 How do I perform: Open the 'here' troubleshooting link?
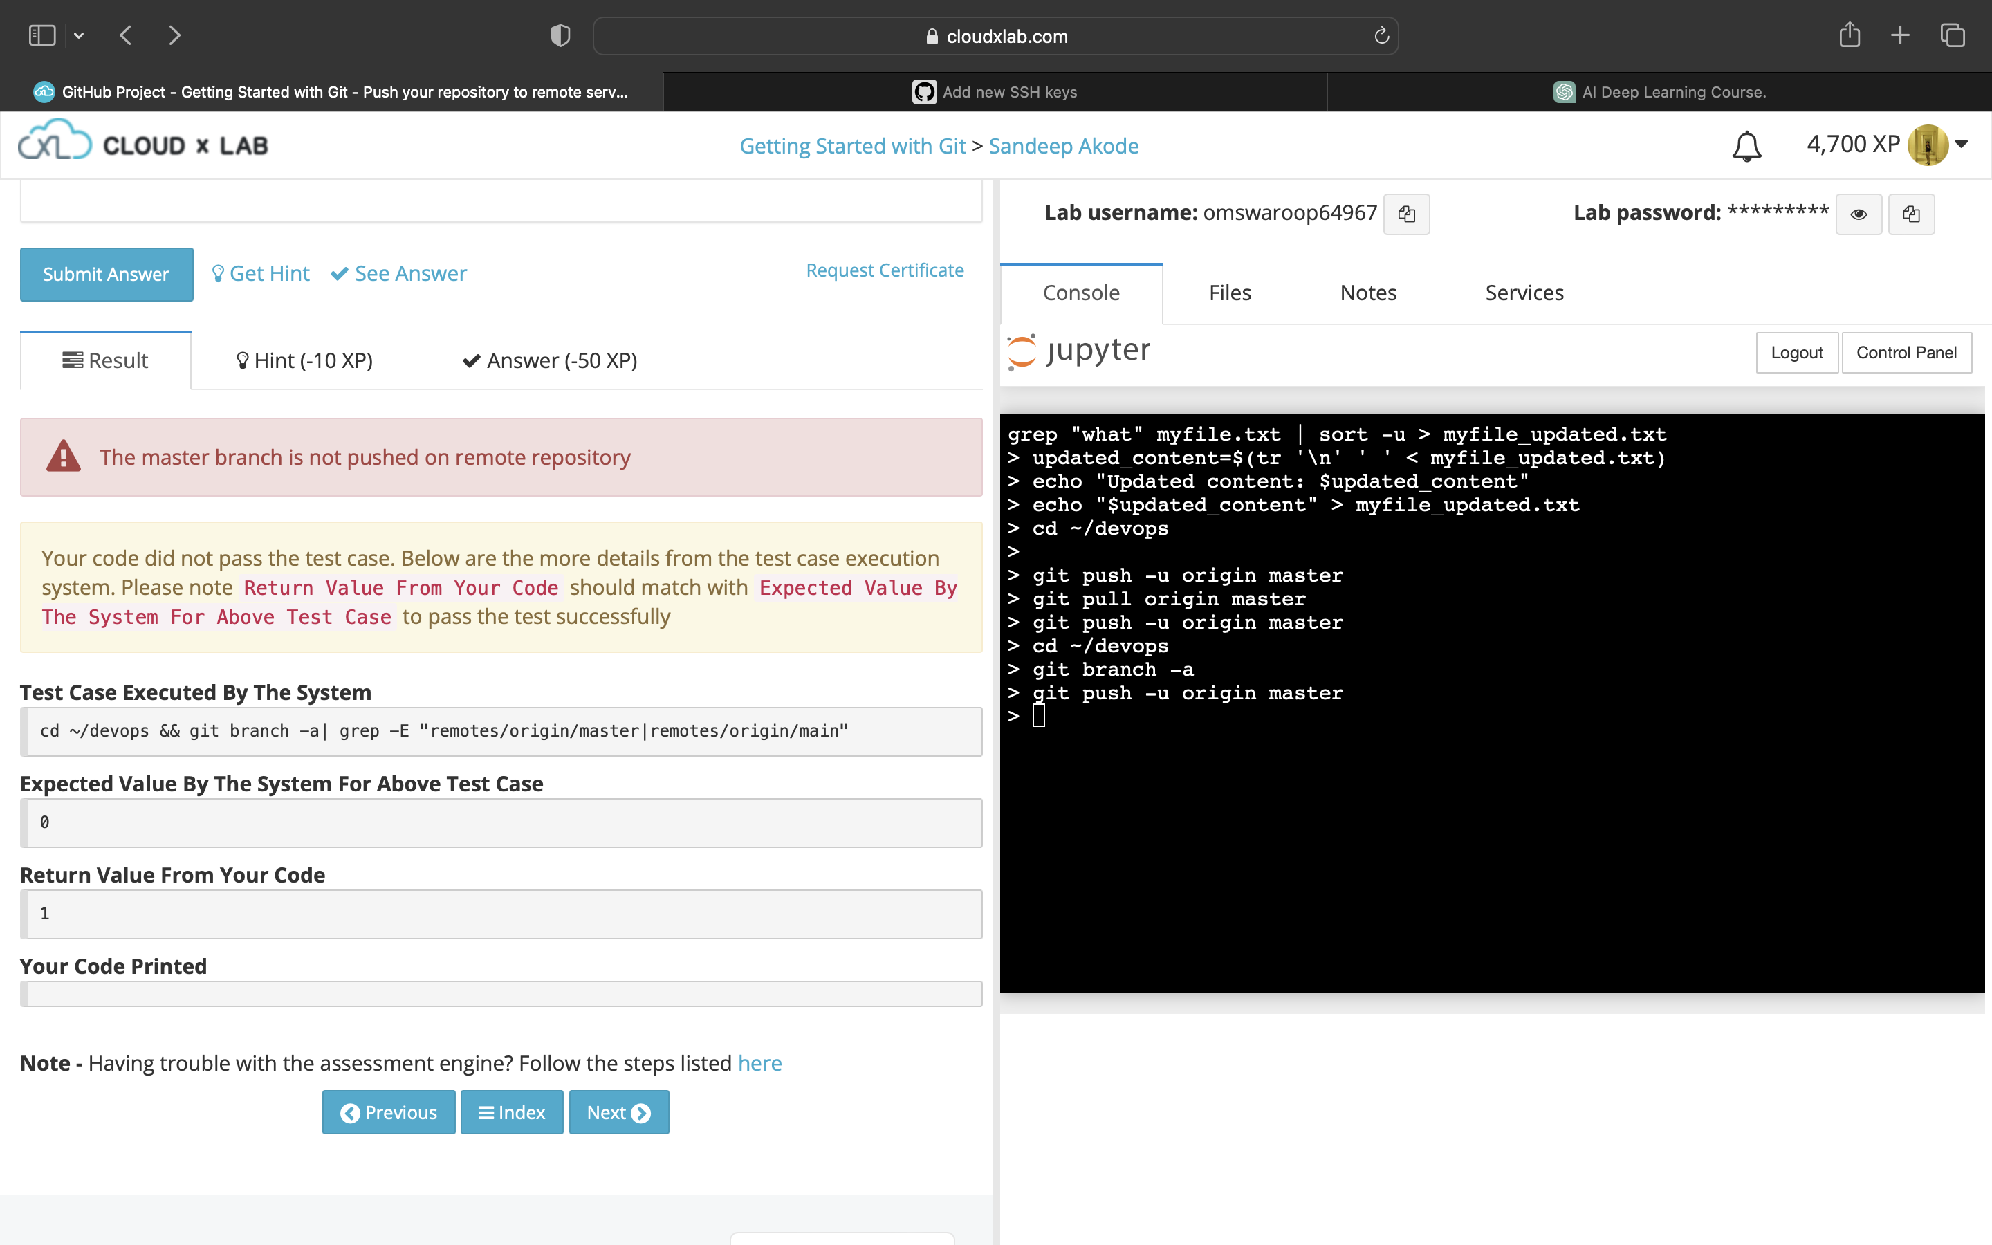759,1063
